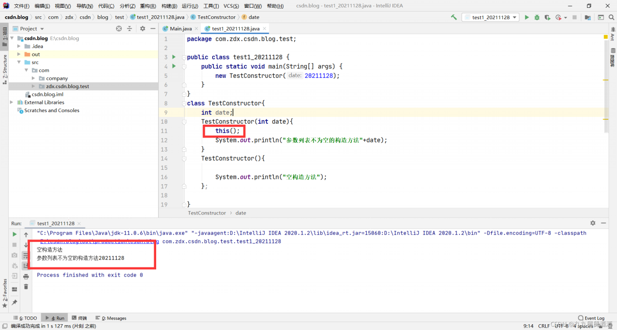The height and width of the screenshot is (330, 617).
Task: Click the Run panel layout icon
Action: pos(14,289)
